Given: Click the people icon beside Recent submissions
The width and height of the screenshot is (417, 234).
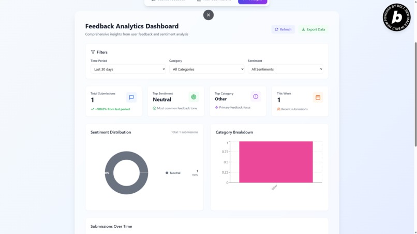Looking at the screenshot, I should [x=279, y=109].
